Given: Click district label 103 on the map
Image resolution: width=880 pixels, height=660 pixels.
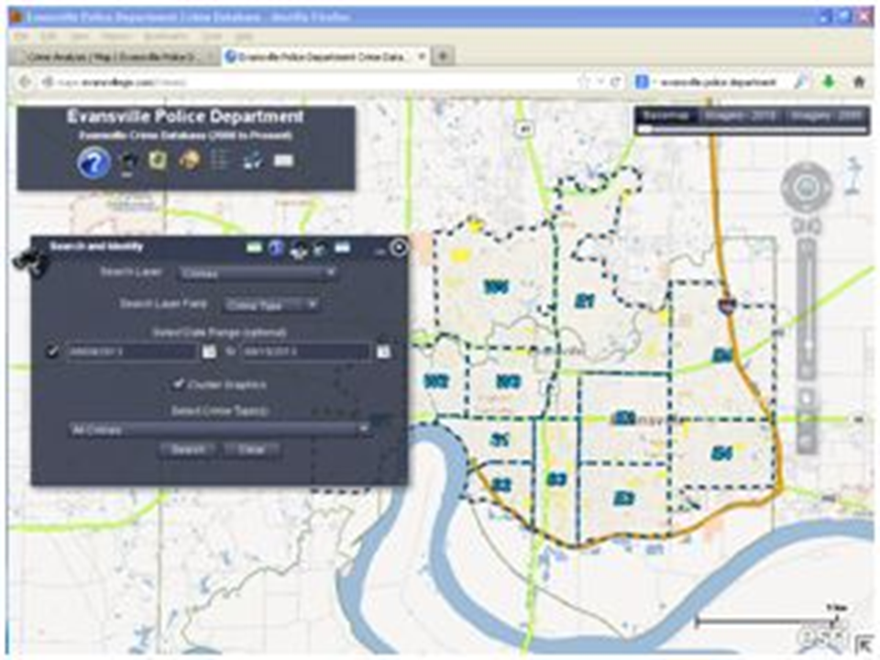Looking at the screenshot, I should tap(509, 382).
